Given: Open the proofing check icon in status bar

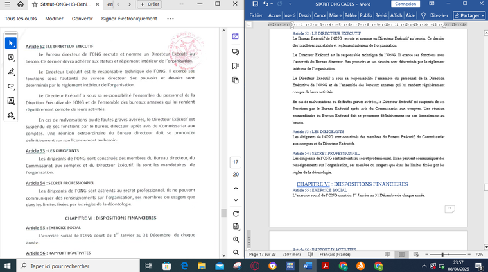Looking at the screenshot, I should tap(311, 254).
